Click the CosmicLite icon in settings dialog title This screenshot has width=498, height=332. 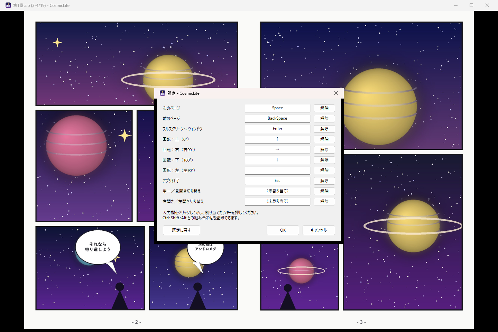tap(163, 93)
